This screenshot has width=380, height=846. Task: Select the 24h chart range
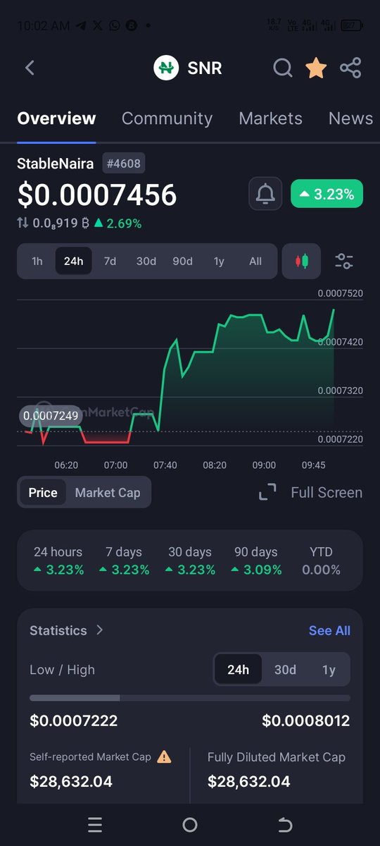pos(73,262)
